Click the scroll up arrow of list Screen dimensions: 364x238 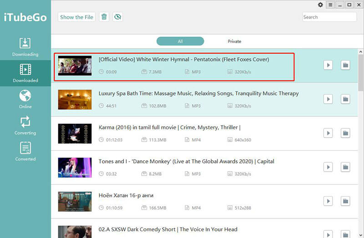point(360,52)
